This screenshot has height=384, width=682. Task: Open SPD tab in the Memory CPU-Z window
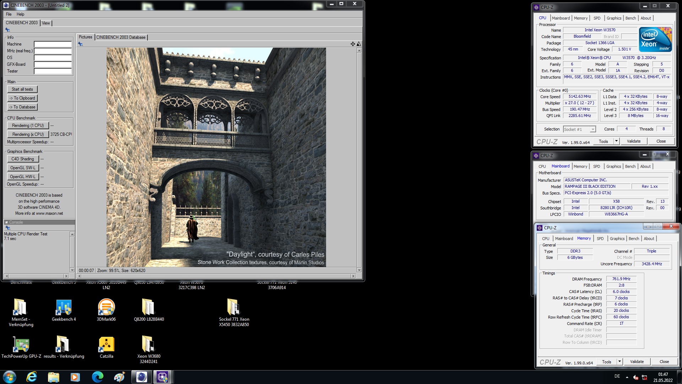600,239
